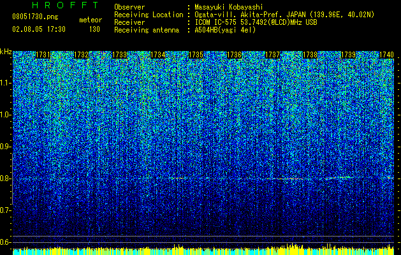Click the antenna value A504HB(yagi 4el)
This screenshot has height=255, width=401.
pos(225,30)
